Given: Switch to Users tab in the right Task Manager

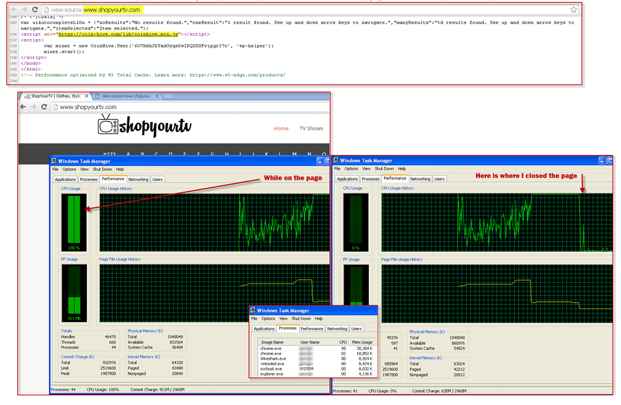Looking at the screenshot, I should point(439,179).
